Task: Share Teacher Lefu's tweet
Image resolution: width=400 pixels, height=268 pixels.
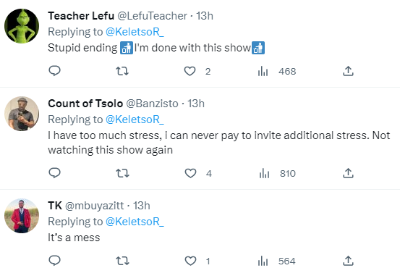Action: pyautogui.click(x=348, y=71)
